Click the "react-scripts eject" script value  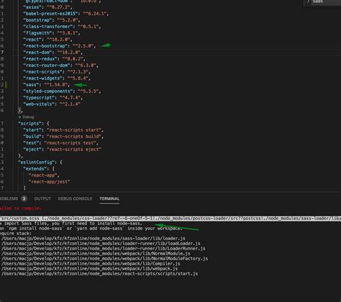[74, 150]
